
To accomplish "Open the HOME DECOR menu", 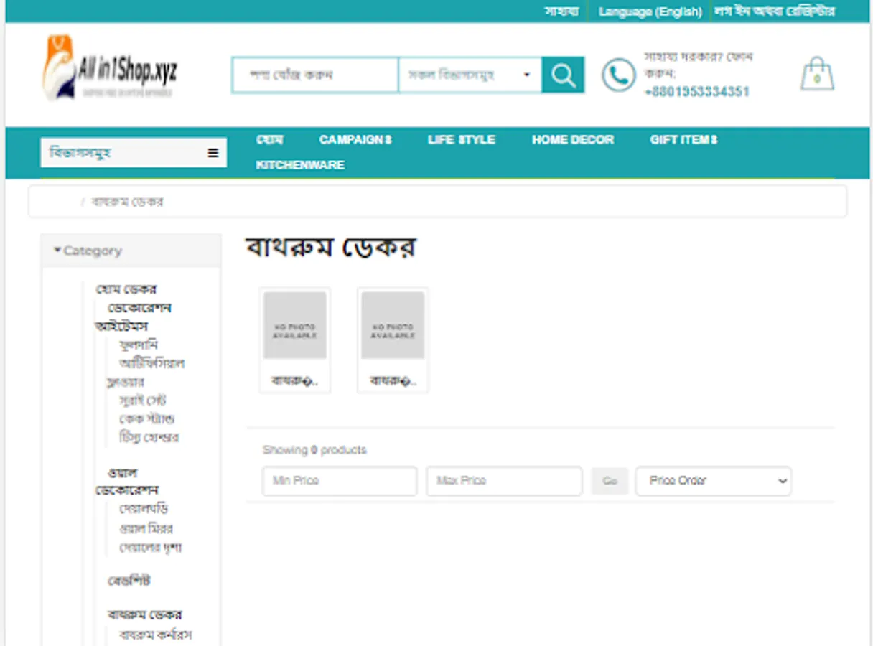I will point(573,139).
